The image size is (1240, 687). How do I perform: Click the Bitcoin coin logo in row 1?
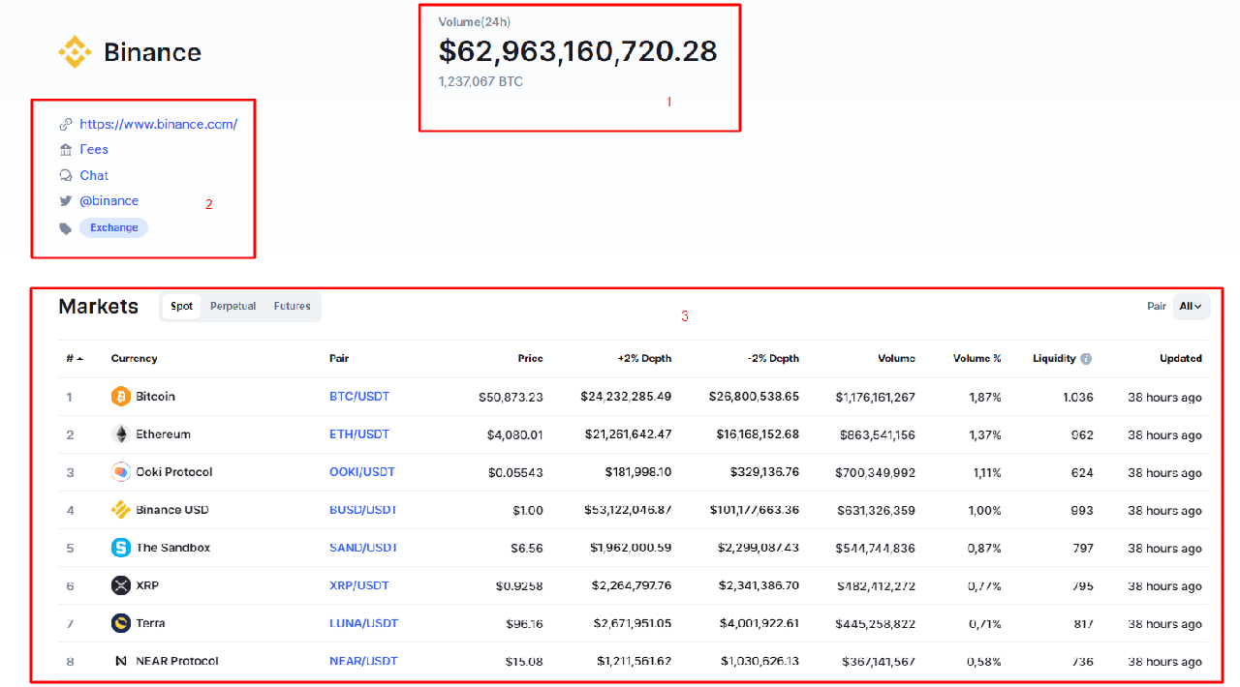point(119,396)
